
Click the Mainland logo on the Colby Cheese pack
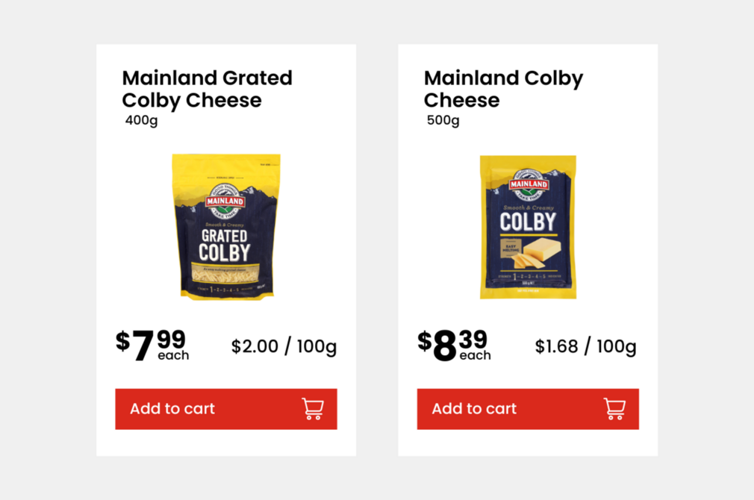(529, 183)
